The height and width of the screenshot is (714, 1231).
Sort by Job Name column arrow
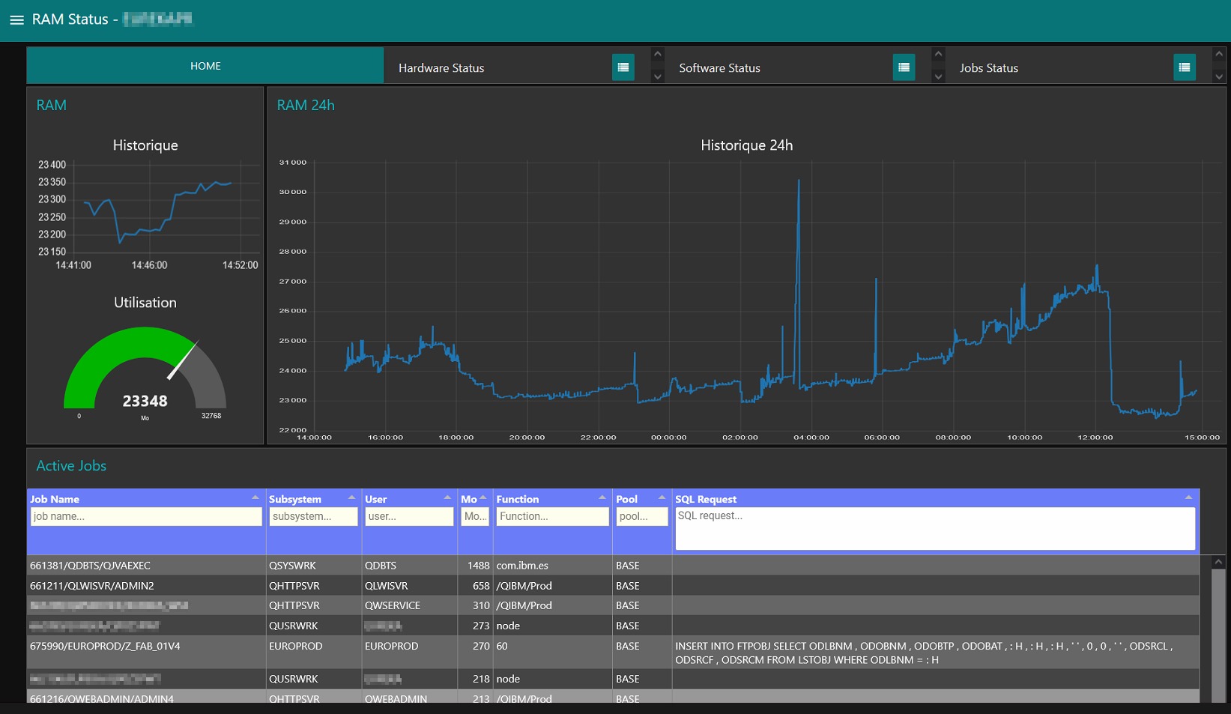[255, 498]
